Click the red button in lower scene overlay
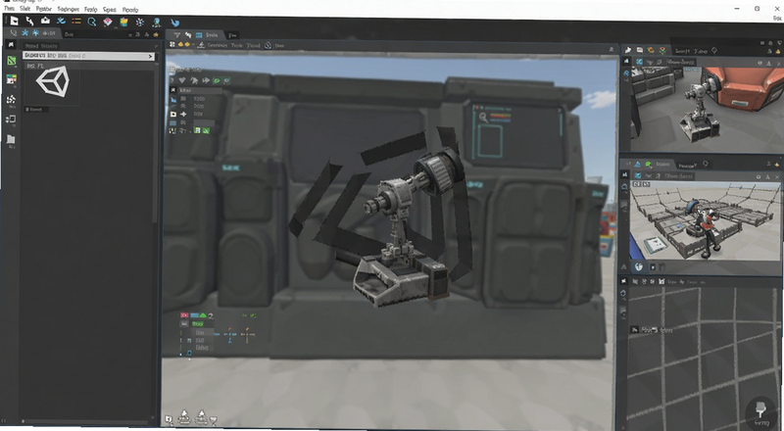This screenshot has height=431, width=784. pyautogui.click(x=184, y=315)
